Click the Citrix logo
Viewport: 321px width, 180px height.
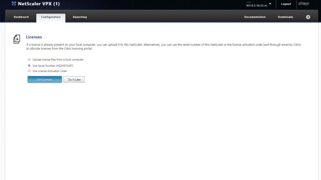tap(304, 4)
